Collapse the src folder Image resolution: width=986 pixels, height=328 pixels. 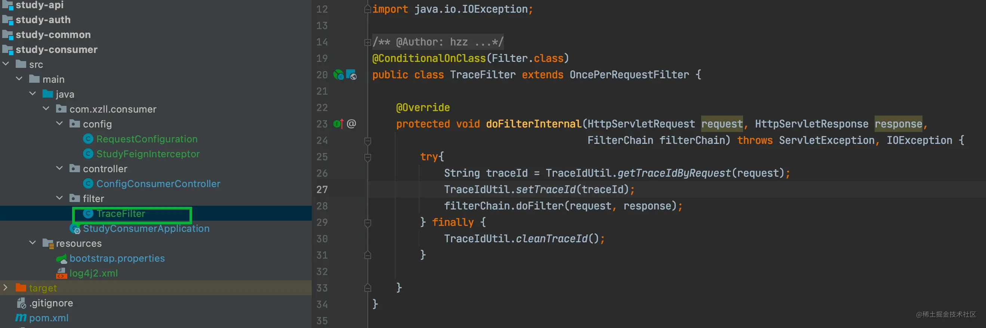[x=6, y=64]
